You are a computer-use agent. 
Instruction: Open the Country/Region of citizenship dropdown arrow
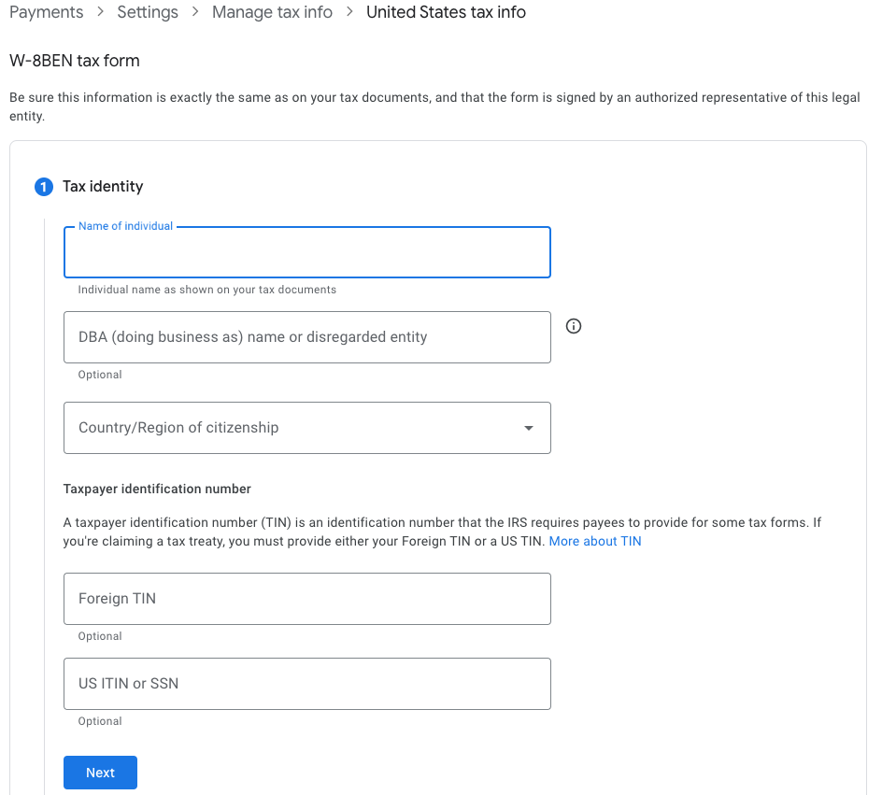coord(528,428)
